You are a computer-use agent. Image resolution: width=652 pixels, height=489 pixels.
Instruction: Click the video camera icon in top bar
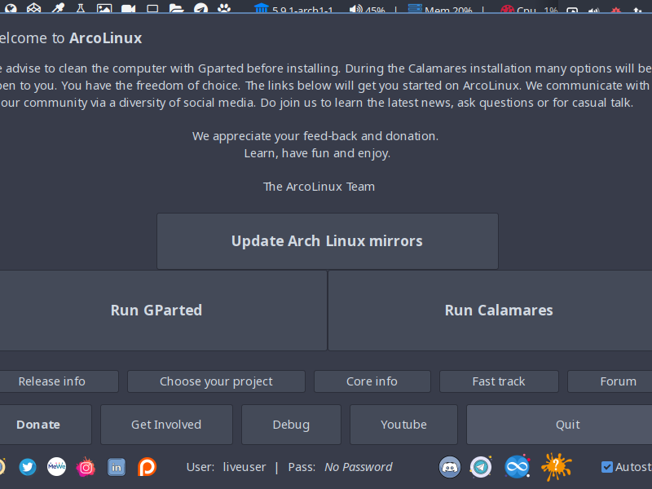click(x=128, y=8)
